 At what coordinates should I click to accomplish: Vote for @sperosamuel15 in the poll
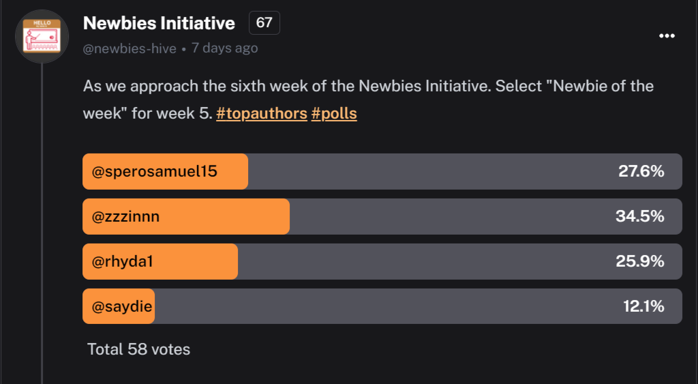pyautogui.click(x=382, y=171)
